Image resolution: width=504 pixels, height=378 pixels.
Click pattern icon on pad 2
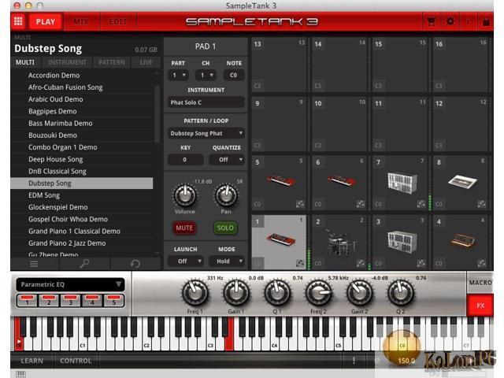coord(361,264)
